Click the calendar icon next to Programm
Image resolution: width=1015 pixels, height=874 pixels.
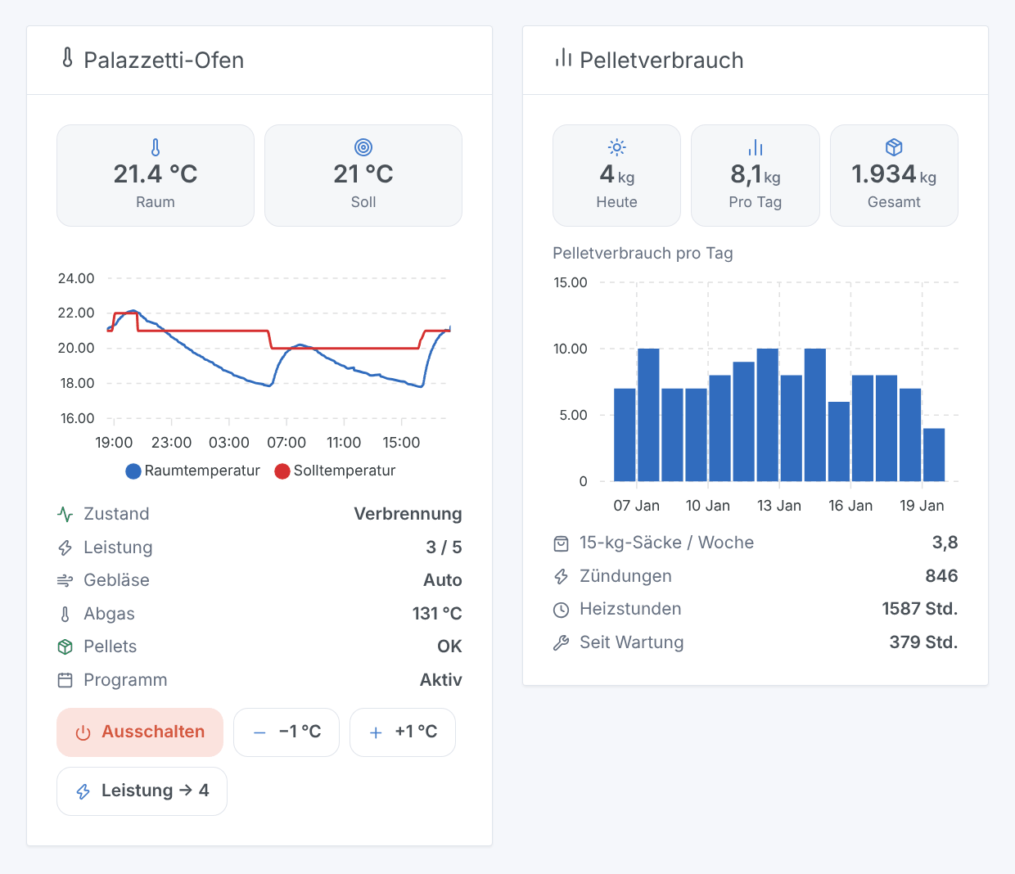[x=65, y=680]
